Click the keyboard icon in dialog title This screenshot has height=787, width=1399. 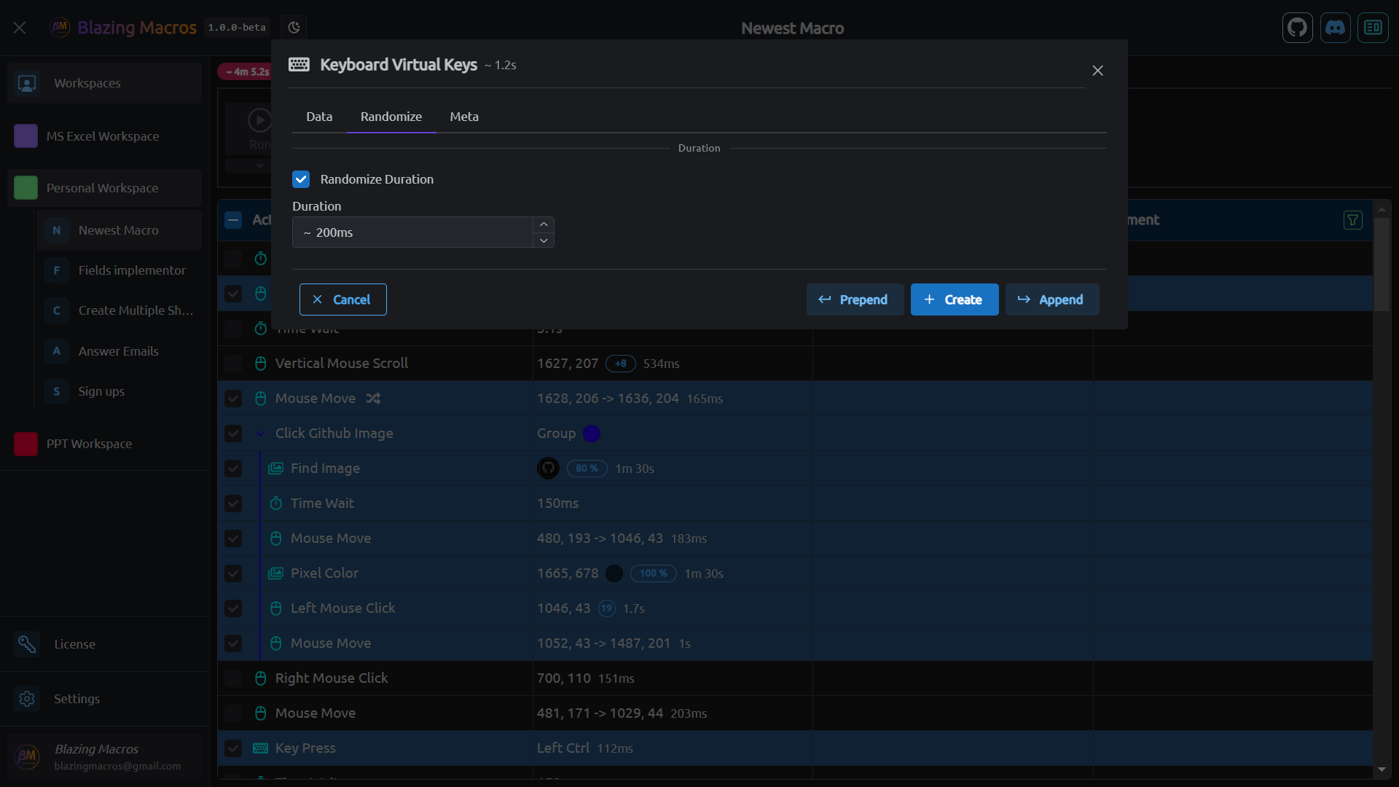[x=299, y=65]
